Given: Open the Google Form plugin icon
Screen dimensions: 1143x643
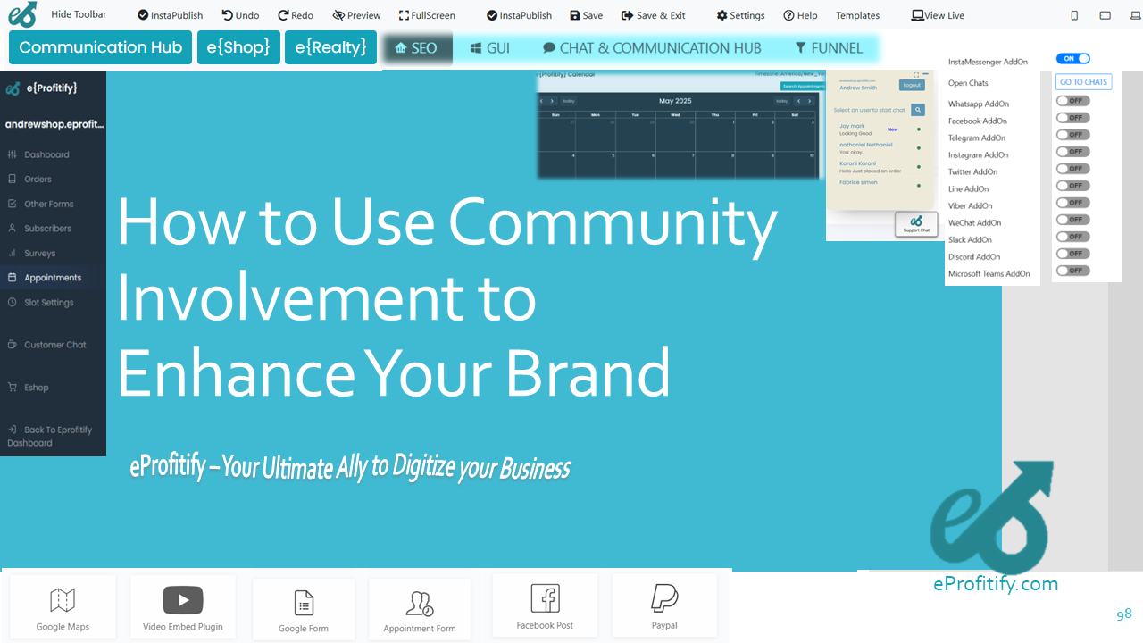Looking at the screenshot, I should coord(304,603).
